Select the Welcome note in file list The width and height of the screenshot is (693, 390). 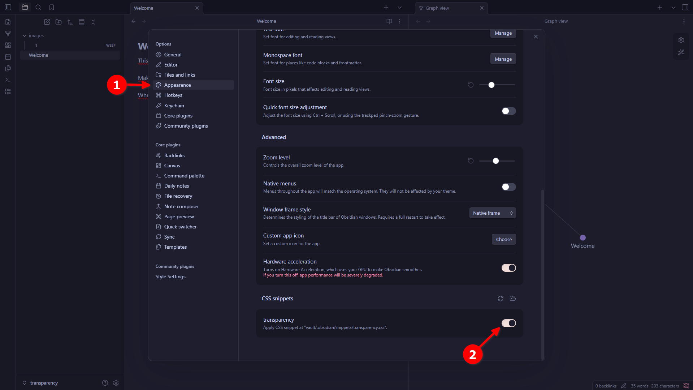click(39, 55)
